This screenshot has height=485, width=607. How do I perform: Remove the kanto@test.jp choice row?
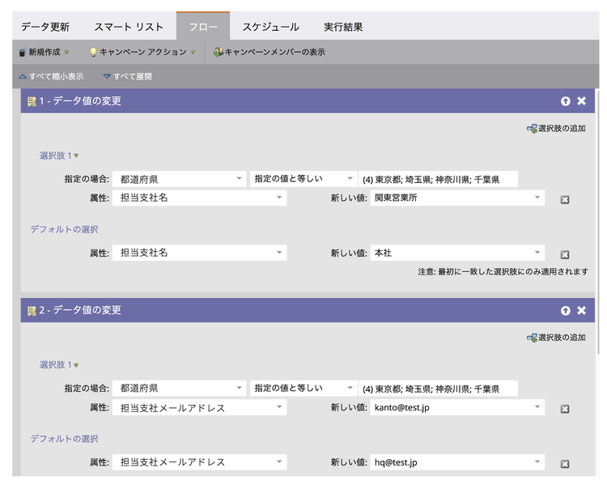point(565,409)
